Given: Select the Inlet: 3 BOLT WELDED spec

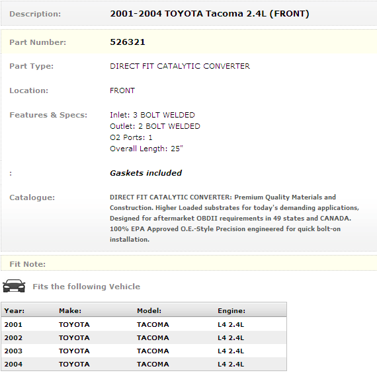Looking at the screenshot, I should [x=152, y=115].
